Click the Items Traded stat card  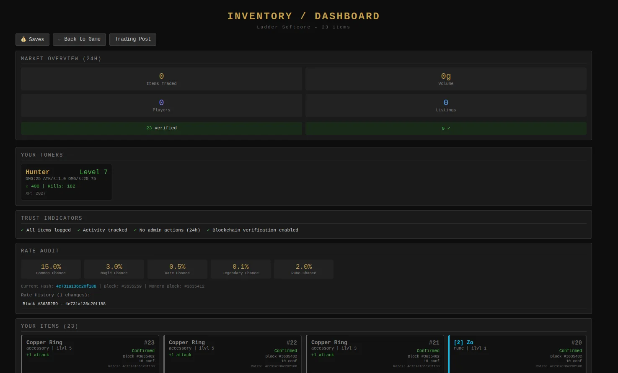(x=161, y=79)
